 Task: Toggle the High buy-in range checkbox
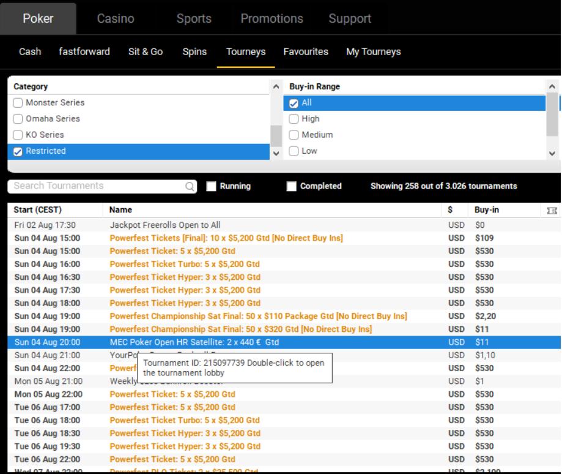[x=294, y=119]
